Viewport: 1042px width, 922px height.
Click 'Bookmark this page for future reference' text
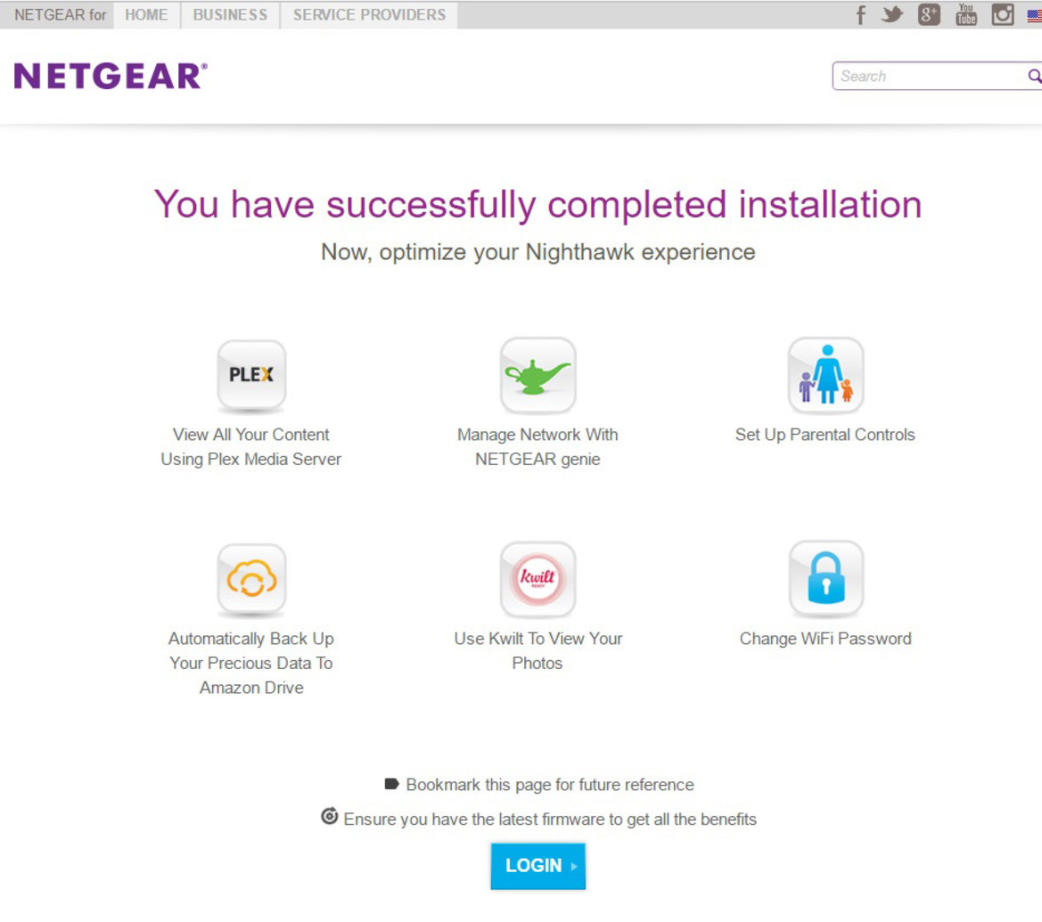click(550, 785)
